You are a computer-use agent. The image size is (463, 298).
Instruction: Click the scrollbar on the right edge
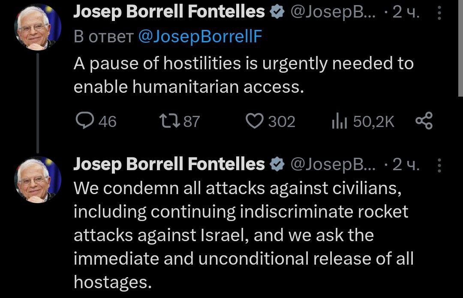coord(460,47)
